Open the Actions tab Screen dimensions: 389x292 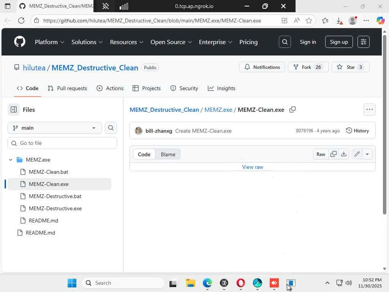coord(110,88)
